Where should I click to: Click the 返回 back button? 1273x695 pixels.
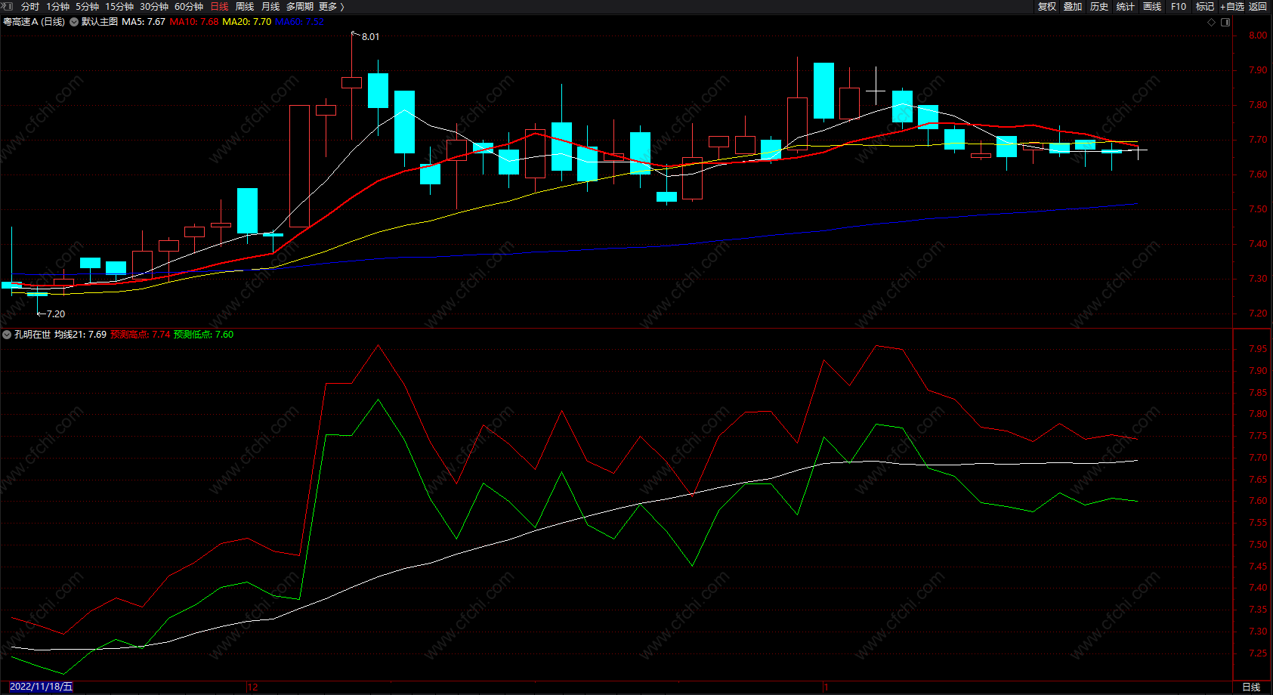tap(1258, 7)
